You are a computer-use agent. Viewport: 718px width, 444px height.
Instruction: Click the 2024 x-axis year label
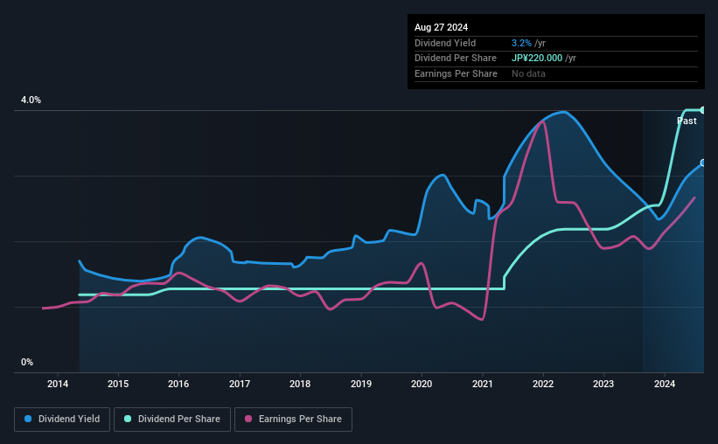[665, 384]
